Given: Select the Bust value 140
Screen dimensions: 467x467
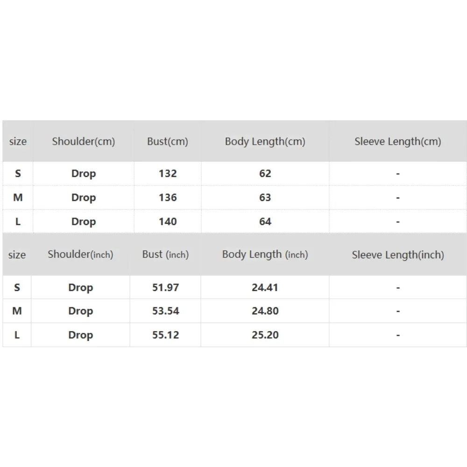Looking at the screenshot, I should (x=167, y=221).
